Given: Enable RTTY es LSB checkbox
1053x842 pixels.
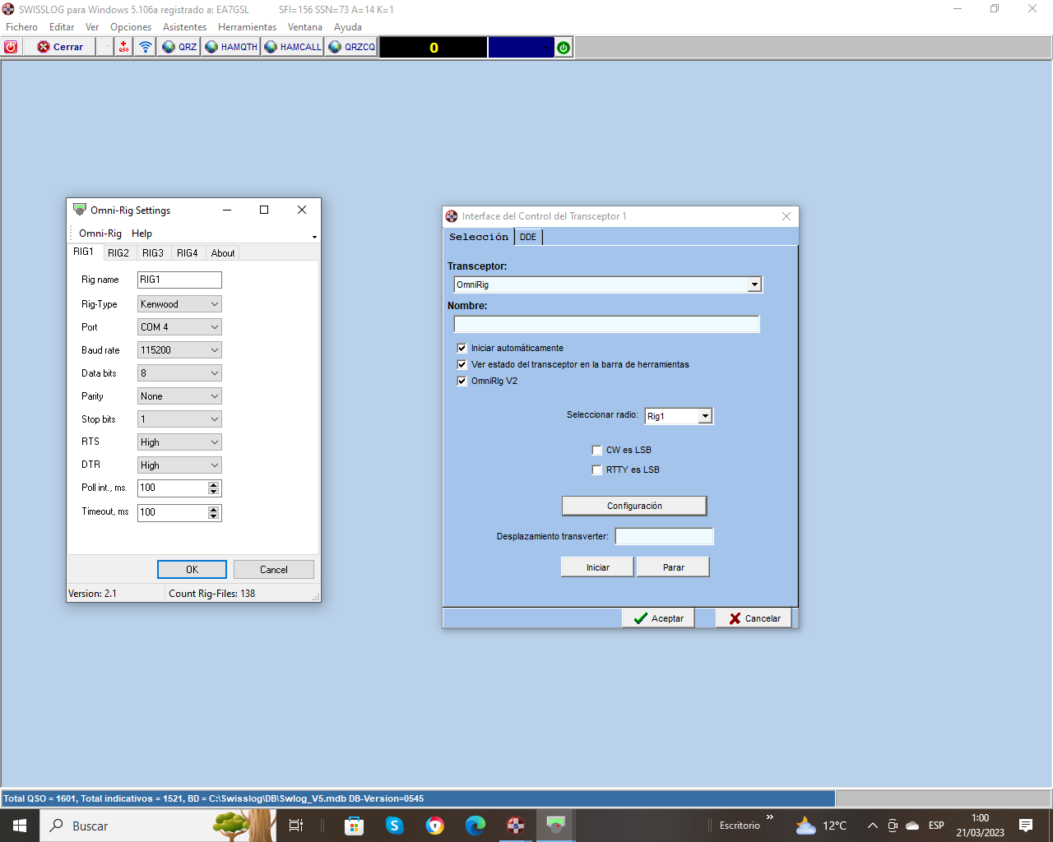Looking at the screenshot, I should (596, 470).
